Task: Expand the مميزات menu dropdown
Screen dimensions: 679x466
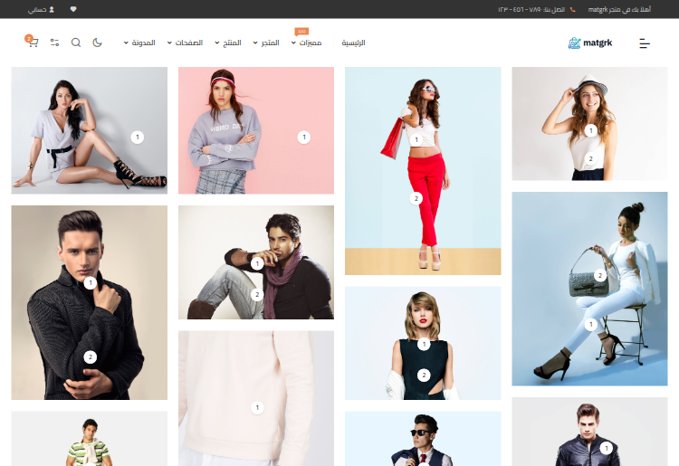Action: point(307,43)
